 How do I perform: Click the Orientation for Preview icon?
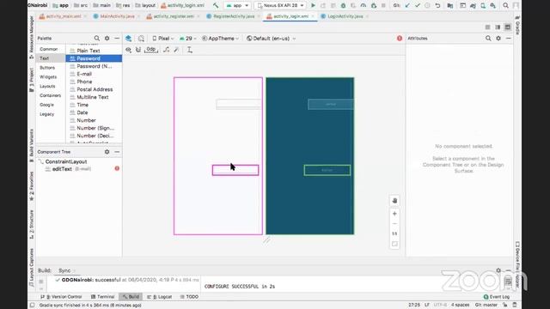coord(141,39)
